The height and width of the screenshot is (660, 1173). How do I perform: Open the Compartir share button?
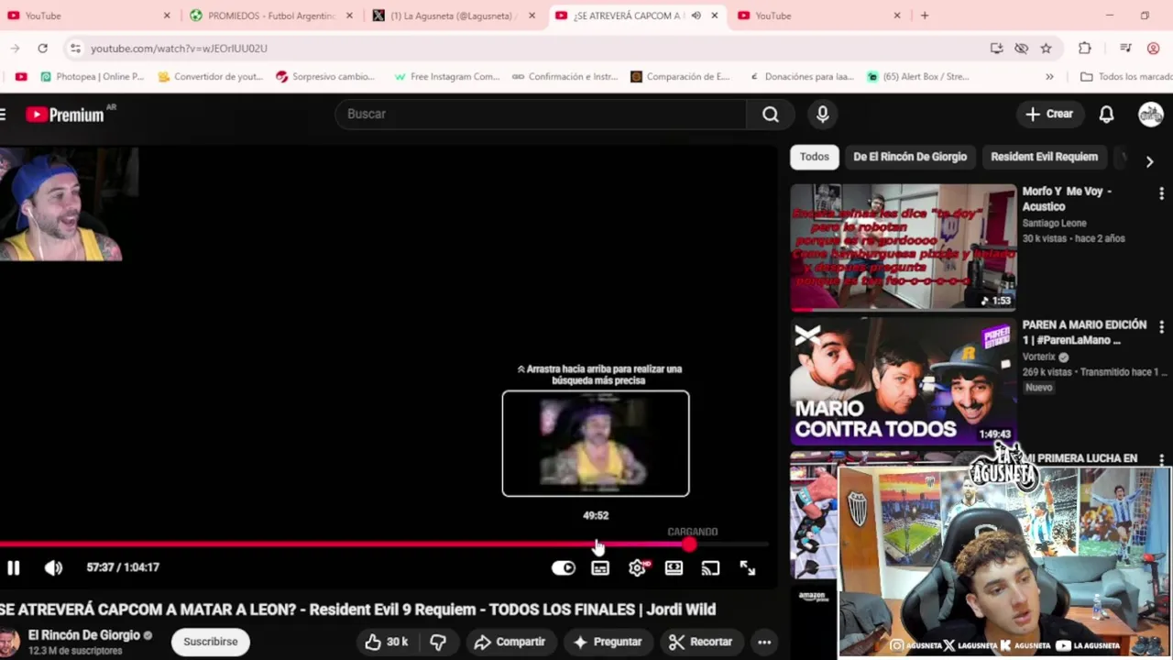pos(510,642)
